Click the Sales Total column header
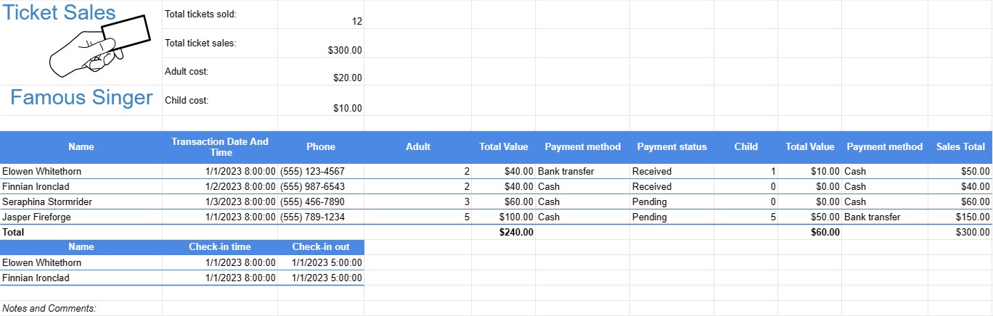993x316 pixels. (x=960, y=146)
